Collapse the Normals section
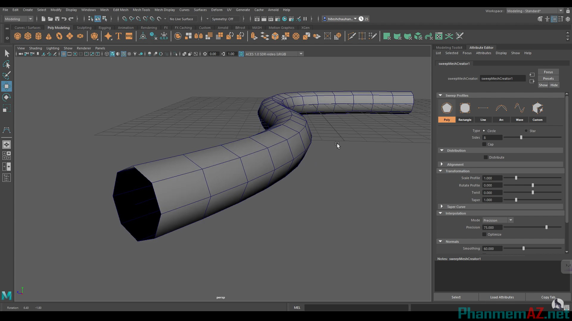572x321 pixels. (441, 241)
